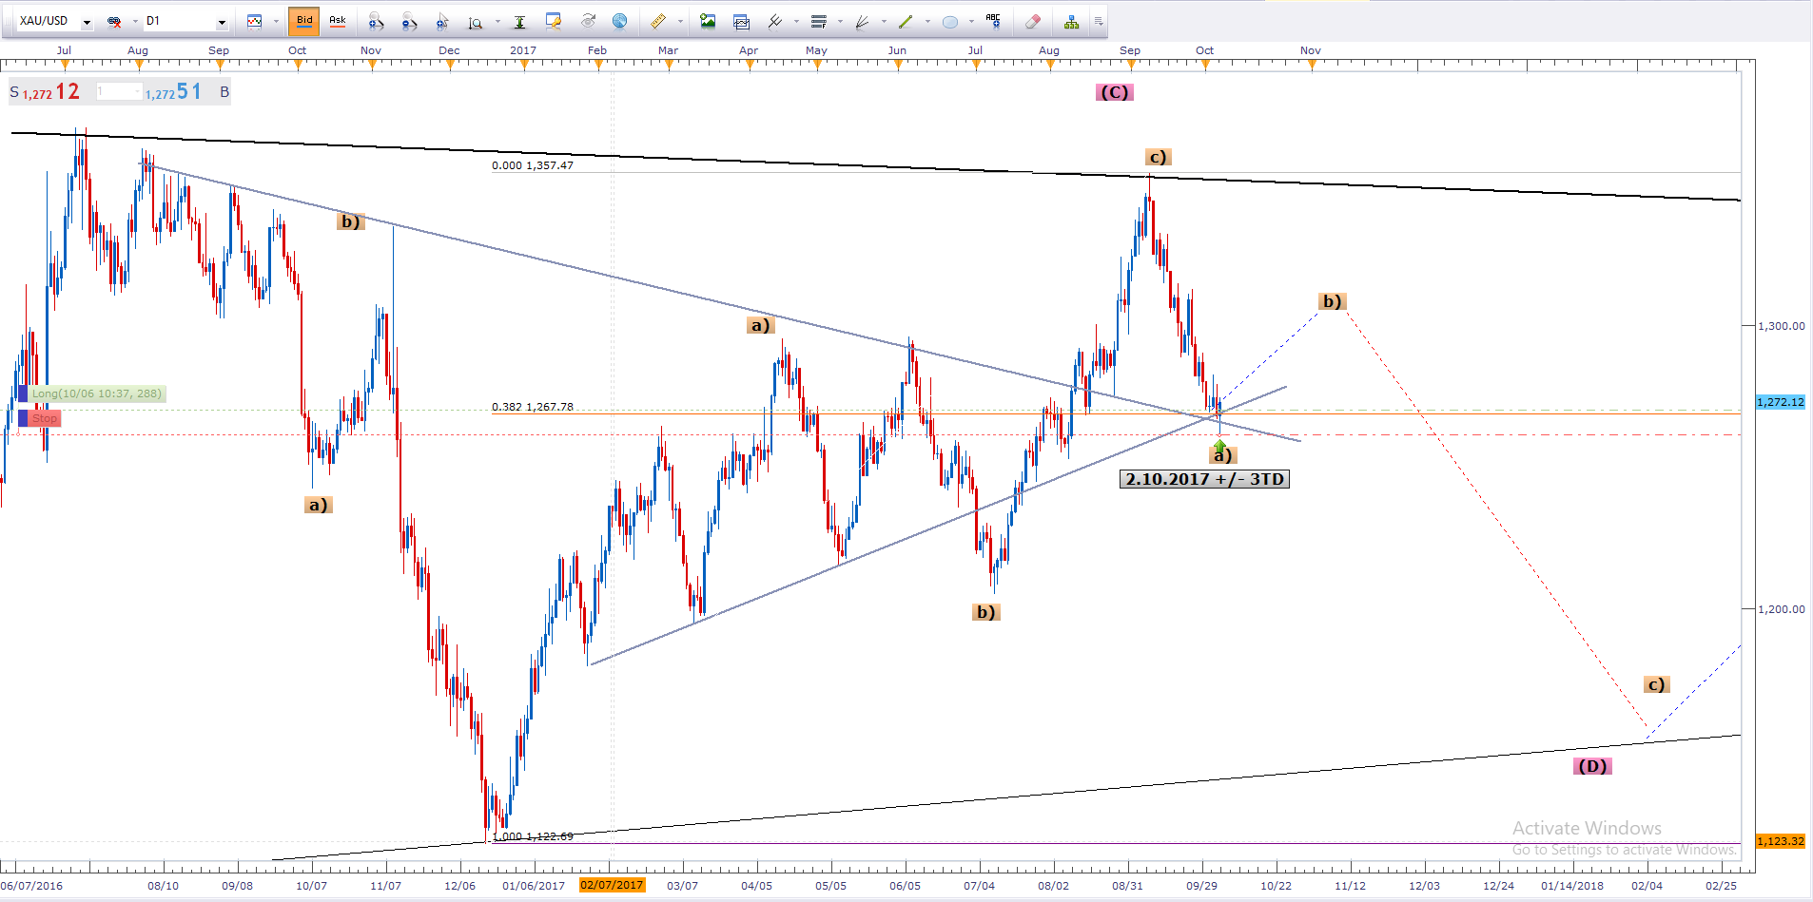
Task: Select the ellipse shape drawing tool
Action: (x=949, y=21)
